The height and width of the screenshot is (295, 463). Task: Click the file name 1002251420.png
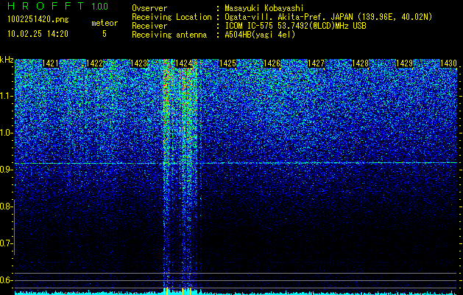click(38, 20)
